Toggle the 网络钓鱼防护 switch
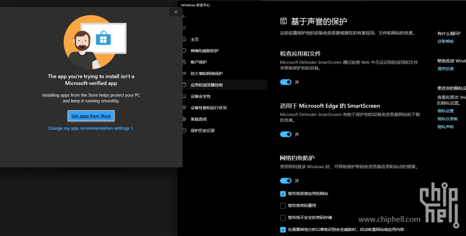 coord(286,180)
